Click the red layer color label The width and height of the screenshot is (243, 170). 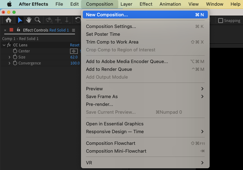pyautogui.click(x=11, y=30)
